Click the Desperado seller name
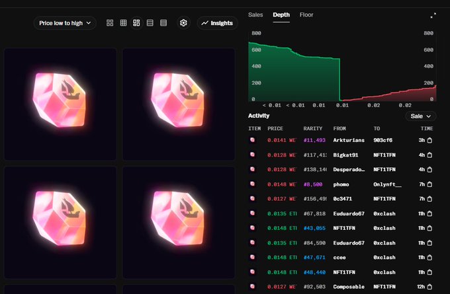 [349, 170]
